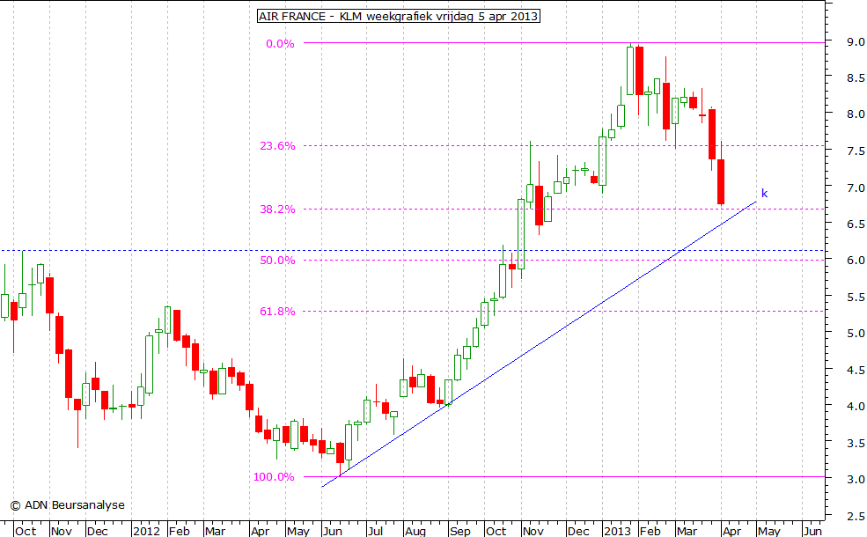Click the Aug month label on time axis
The image size is (867, 537).
click(x=415, y=531)
